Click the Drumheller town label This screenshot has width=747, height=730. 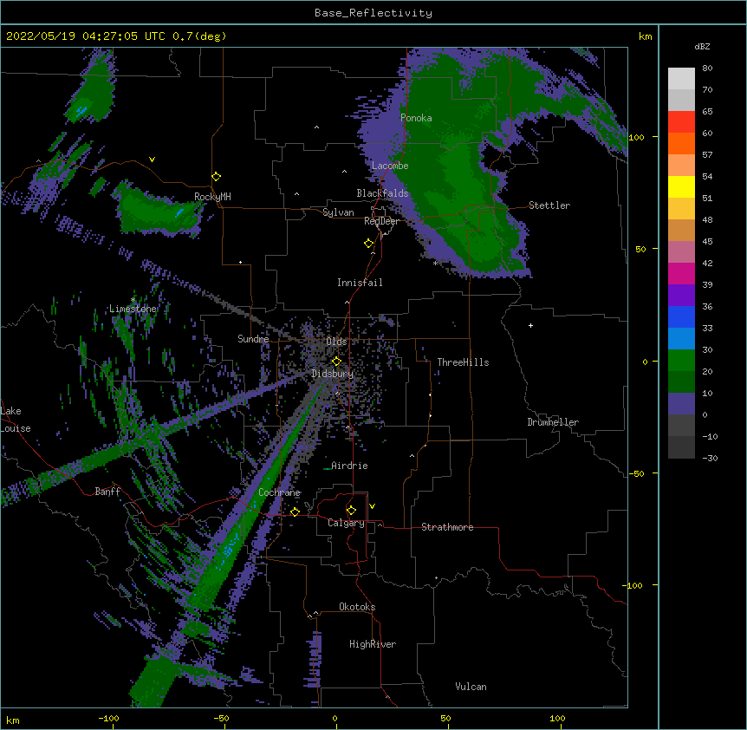click(x=553, y=422)
